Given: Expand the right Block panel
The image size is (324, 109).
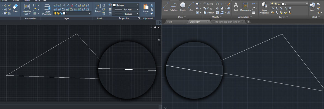Looking at the screenshot, I should pos(315,17).
